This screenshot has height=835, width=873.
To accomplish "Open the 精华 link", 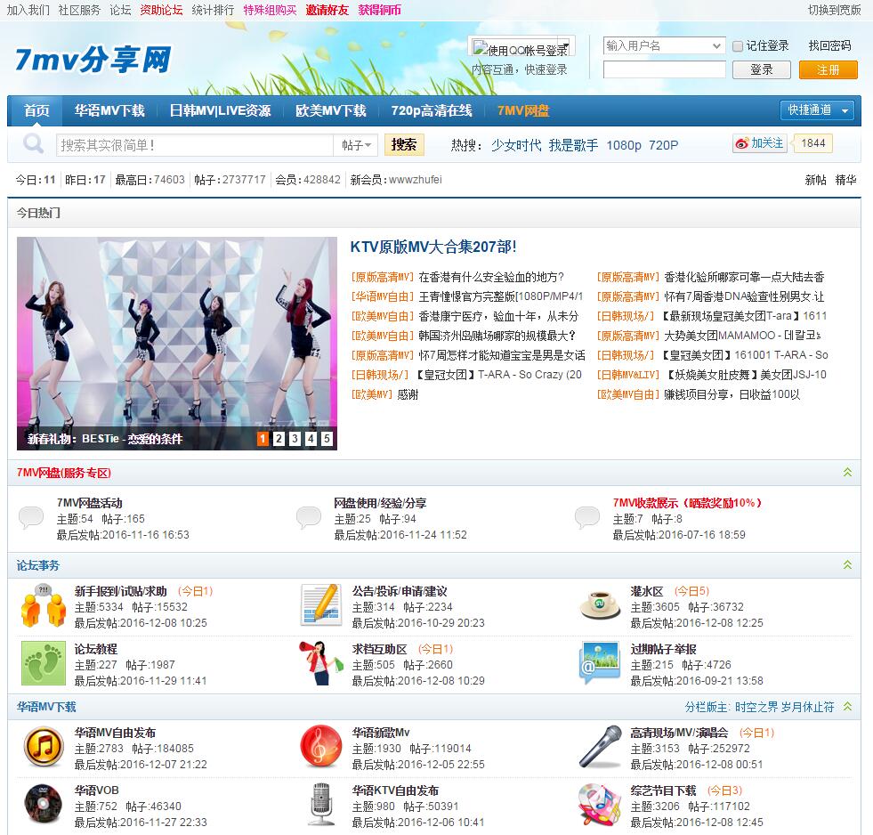I will 845,179.
